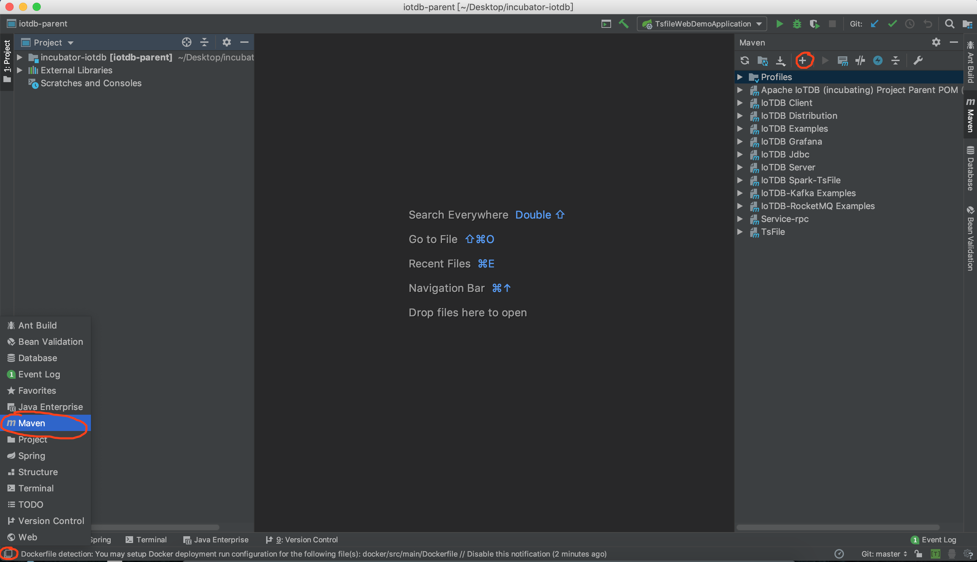Select Ant Build in tool windows popup
The height and width of the screenshot is (562, 977).
click(45, 325)
